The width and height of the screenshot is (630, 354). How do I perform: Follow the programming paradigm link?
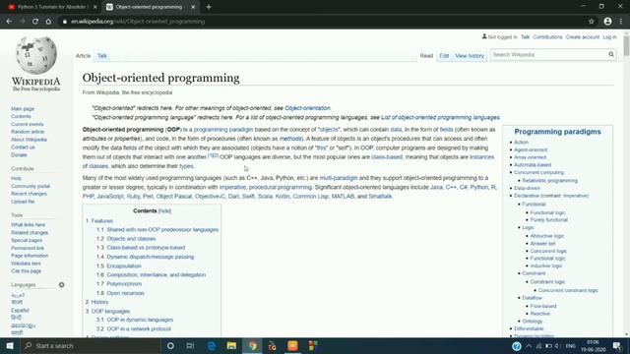click(x=223, y=129)
